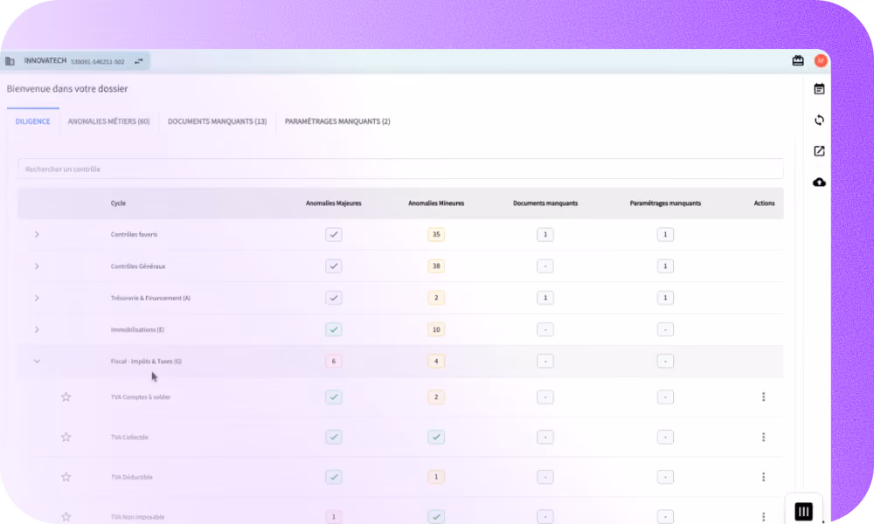Image resolution: width=874 pixels, height=524 pixels.
Task: Click the 35 minor anomalies badge
Action: [436, 234]
